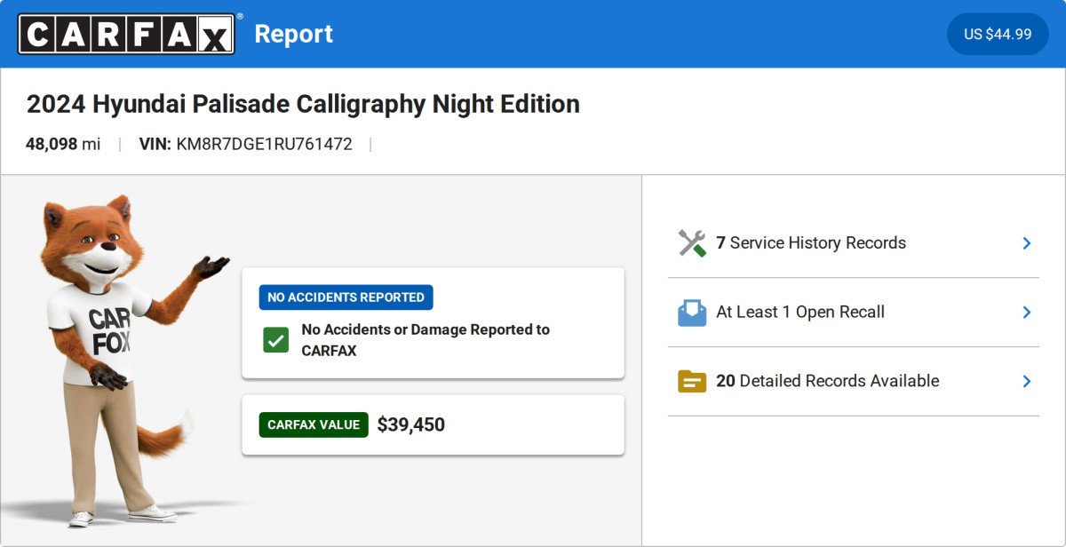The width and height of the screenshot is (1066, 547).
Task: Click the wrench service history icon
Action: (x=692, y=243)
